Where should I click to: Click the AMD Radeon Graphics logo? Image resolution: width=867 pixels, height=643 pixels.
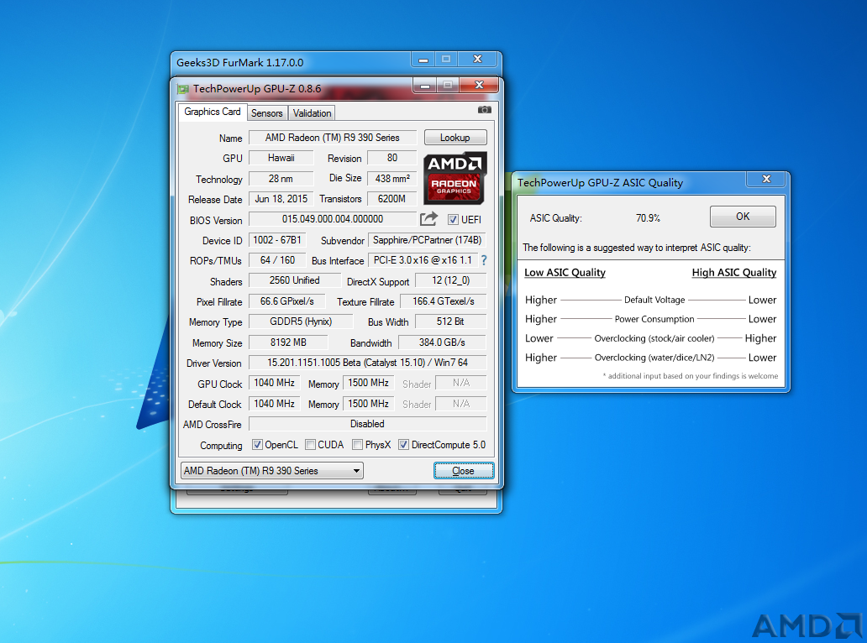coord(455,178)
